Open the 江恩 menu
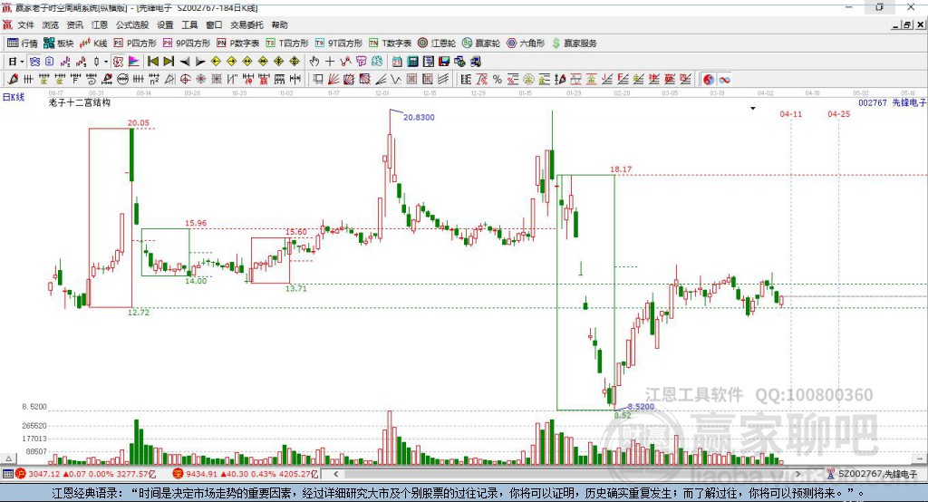Screen dimensions: 928x502 [x=100, y=24]
